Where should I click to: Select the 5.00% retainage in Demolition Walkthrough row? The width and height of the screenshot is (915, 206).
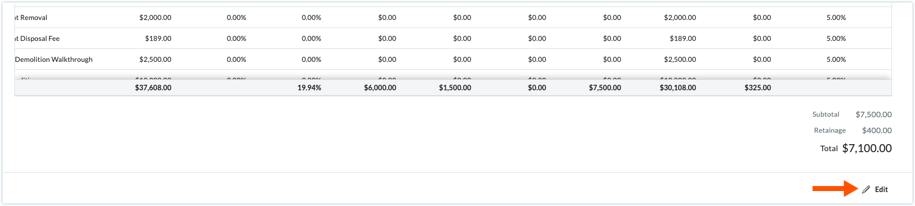point(836,59)
